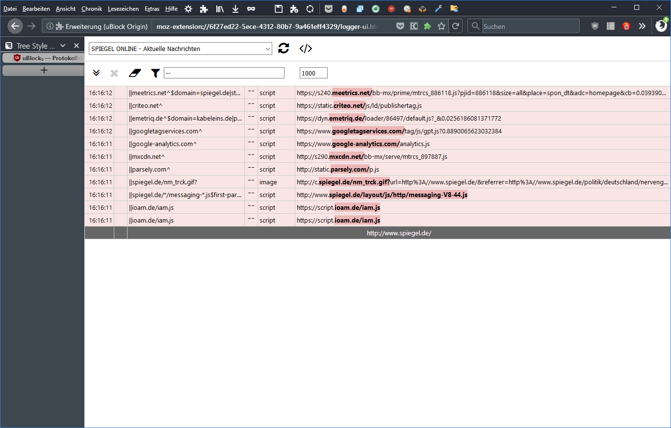
Task: Bookmark this page with the star icon
Action: click(x=441, y=26)
